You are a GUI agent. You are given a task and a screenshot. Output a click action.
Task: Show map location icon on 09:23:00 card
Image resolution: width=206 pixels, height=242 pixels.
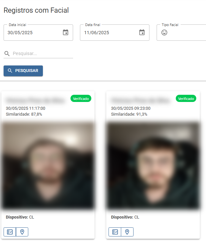(x=127, y=232)
